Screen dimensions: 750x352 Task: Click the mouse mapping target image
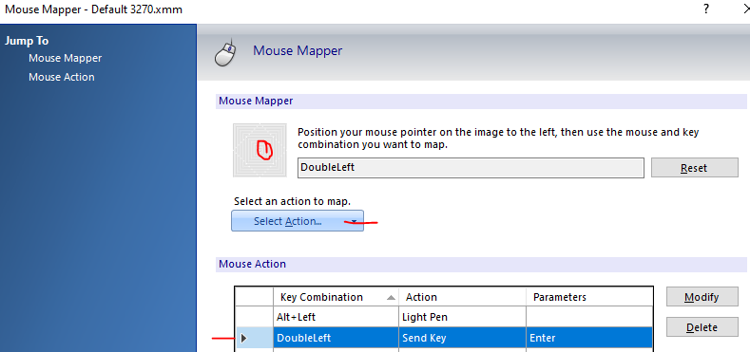(260, 150)
